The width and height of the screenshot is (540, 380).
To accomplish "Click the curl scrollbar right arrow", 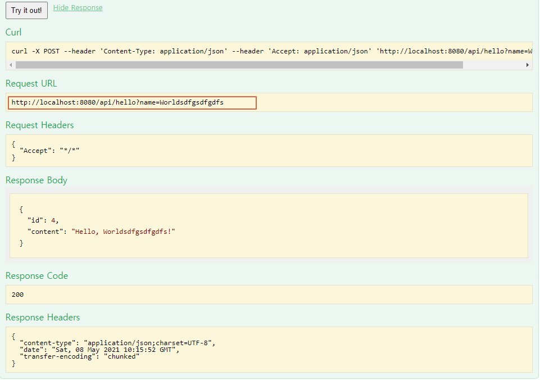I will (527, 65).
